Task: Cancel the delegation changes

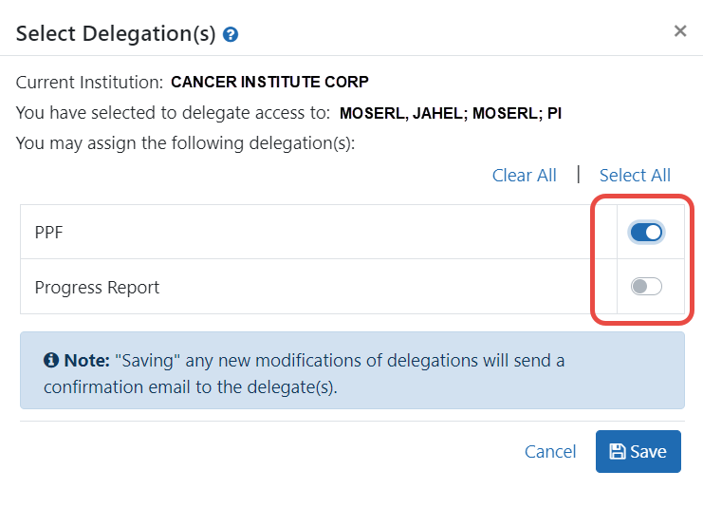Action: point(550,451)
